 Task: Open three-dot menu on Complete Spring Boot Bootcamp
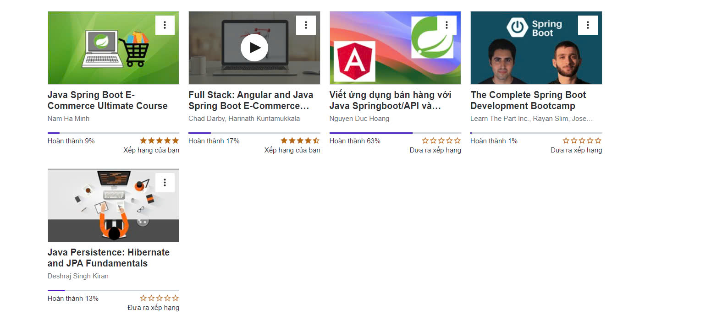point(588,25)
